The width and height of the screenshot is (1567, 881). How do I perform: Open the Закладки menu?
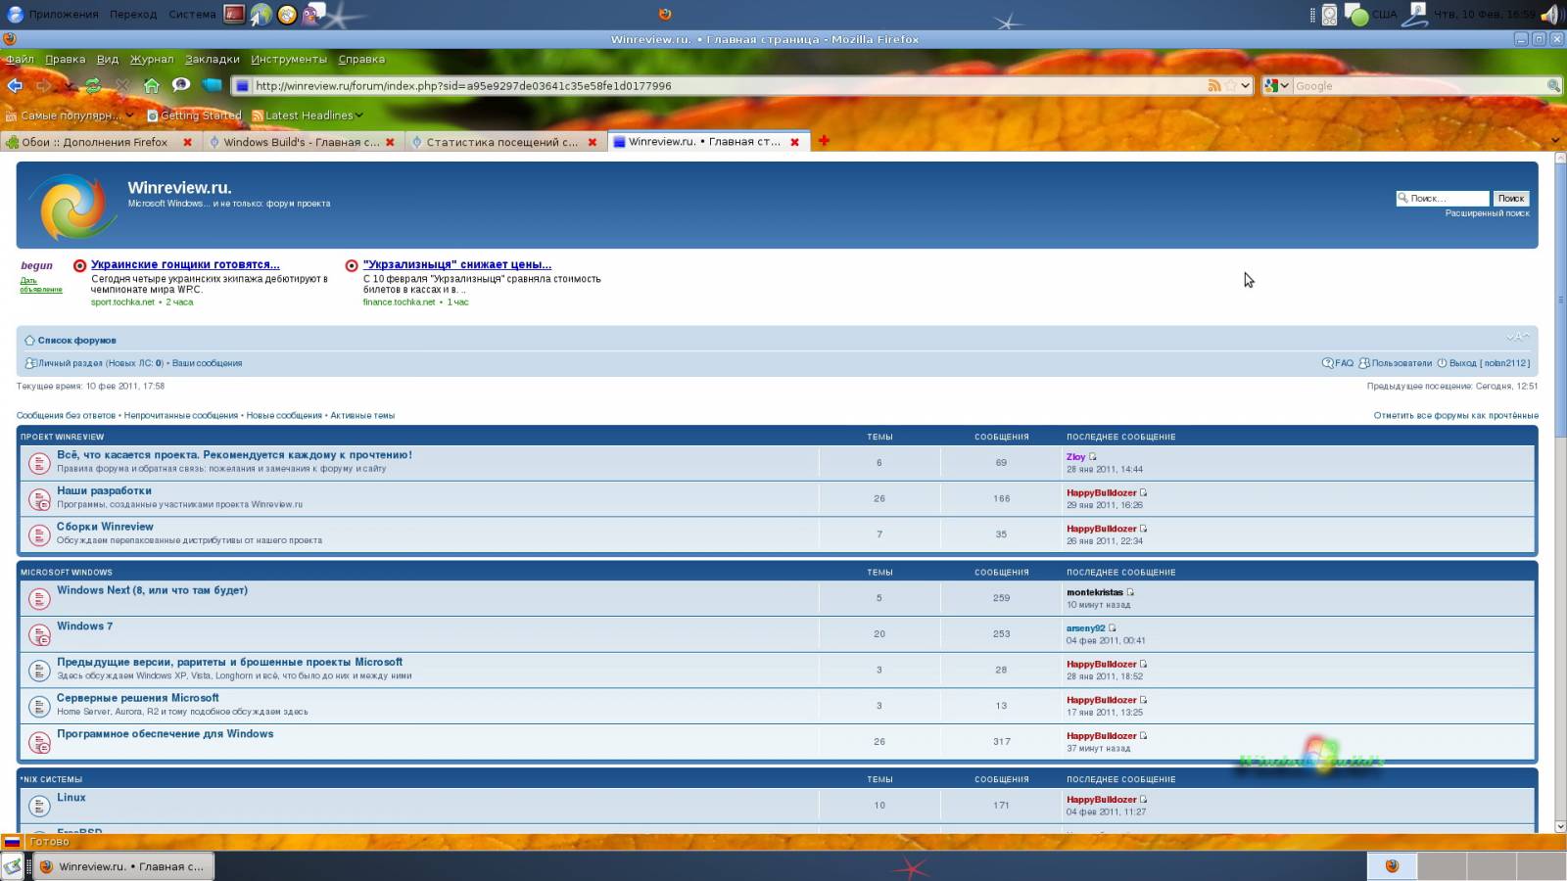[213, 59]
